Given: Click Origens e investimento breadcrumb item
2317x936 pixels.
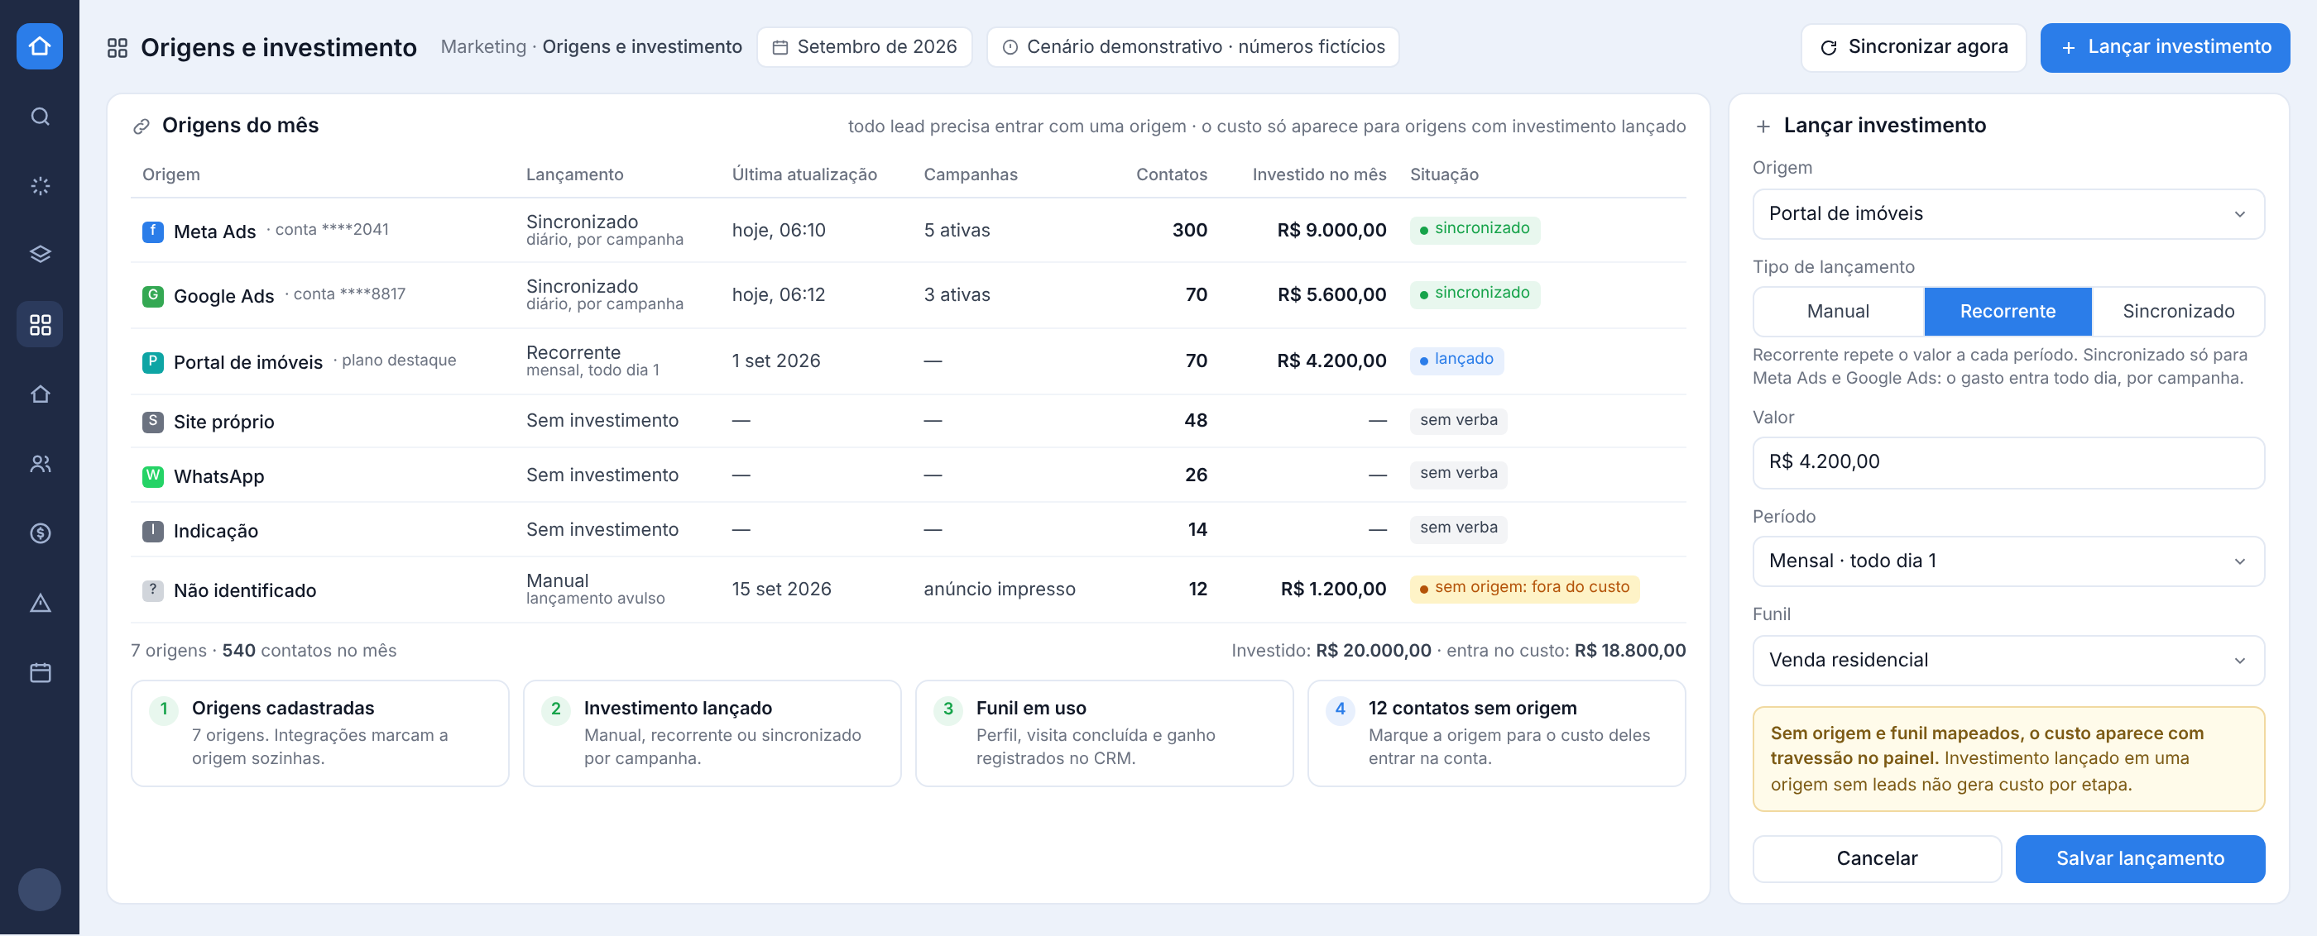Looking at the screenshot, I should coord(641,47).
